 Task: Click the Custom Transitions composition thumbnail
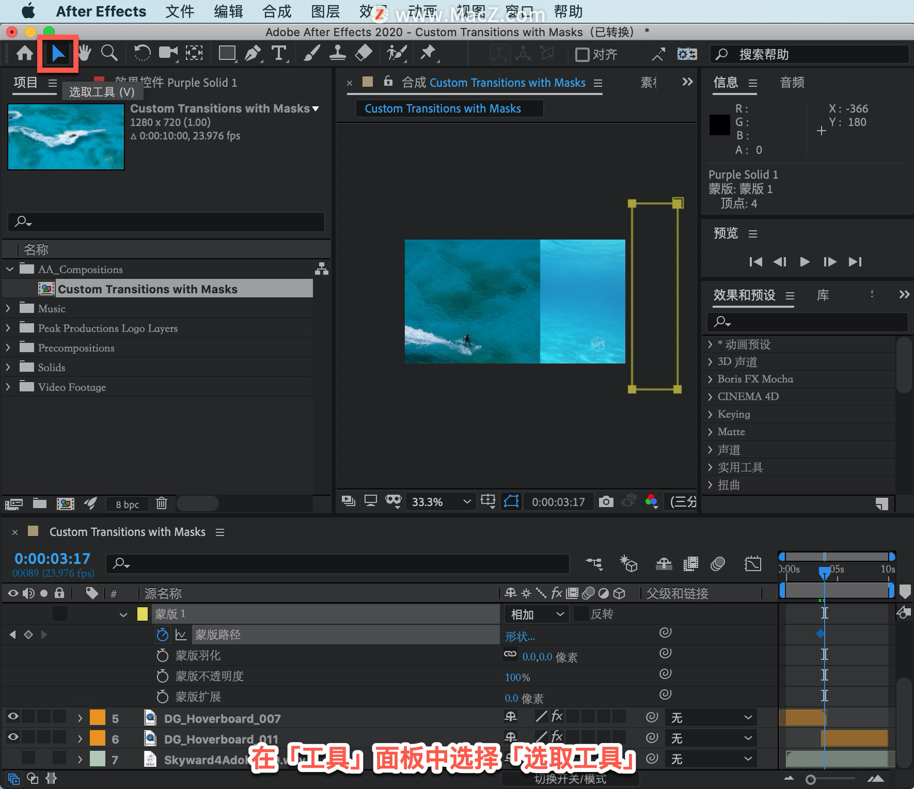pos(66,137)
